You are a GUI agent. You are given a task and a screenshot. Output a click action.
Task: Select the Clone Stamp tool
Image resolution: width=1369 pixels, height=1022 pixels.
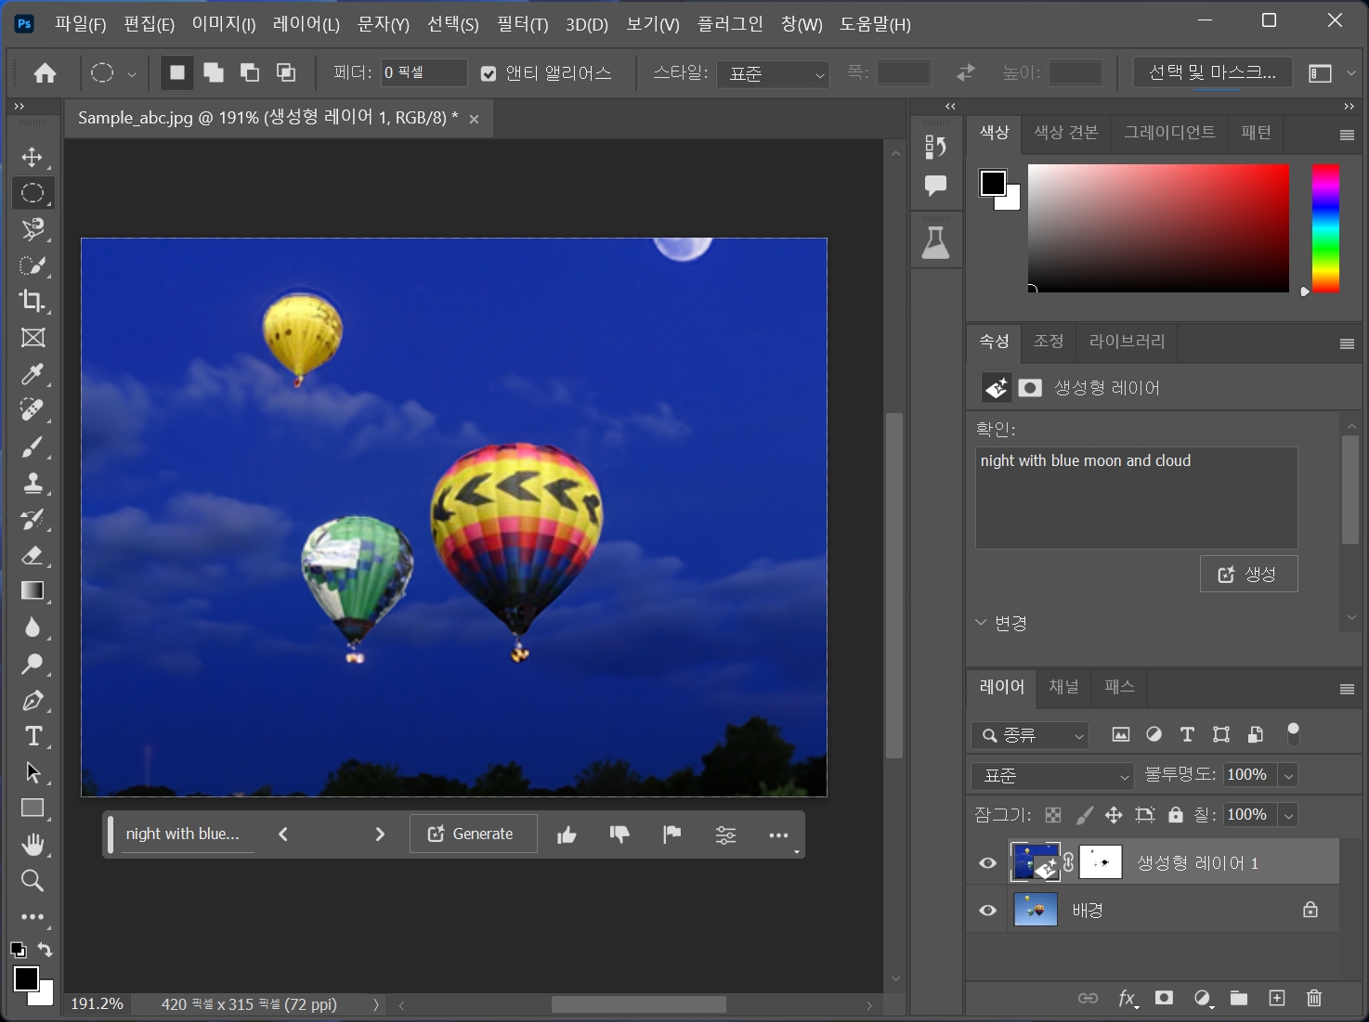tap(33, 483)
